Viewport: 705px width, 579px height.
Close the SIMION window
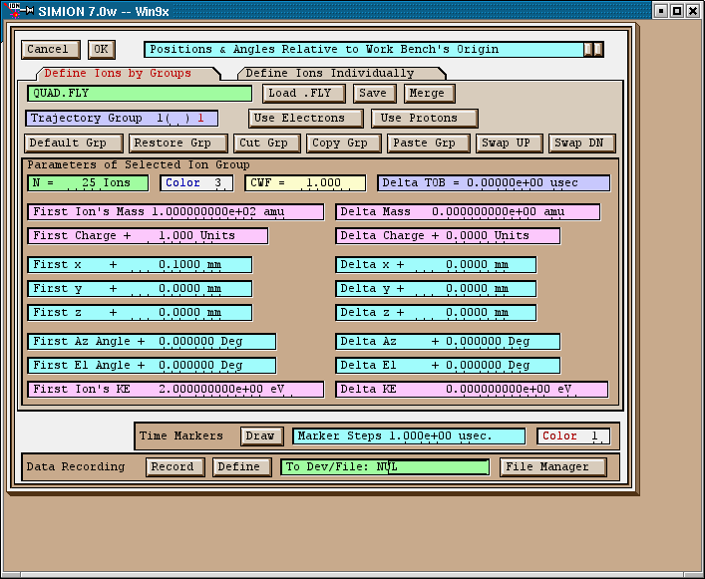click(693, 11)
